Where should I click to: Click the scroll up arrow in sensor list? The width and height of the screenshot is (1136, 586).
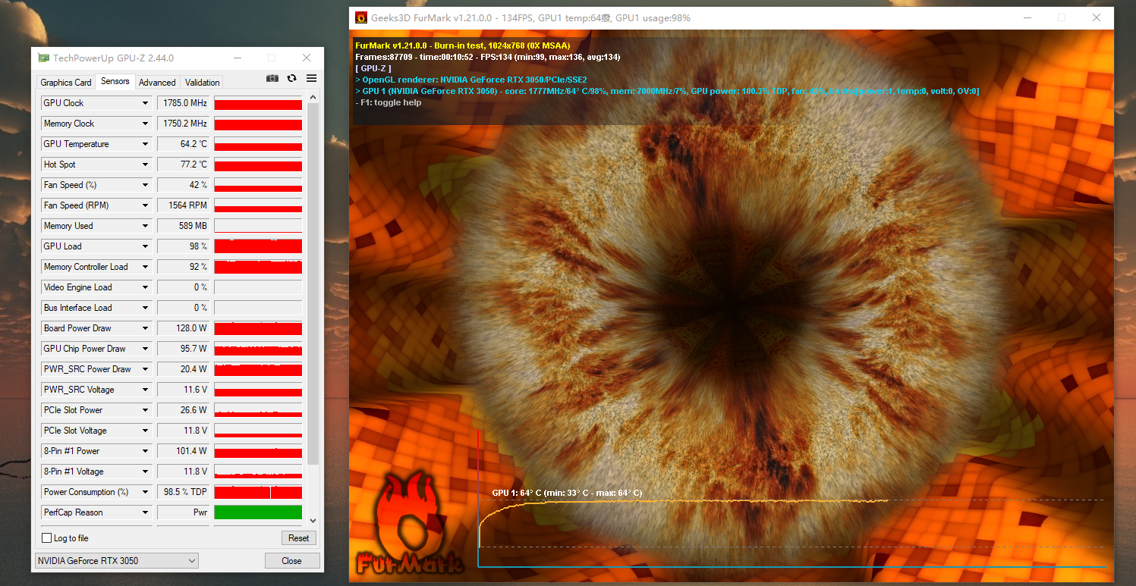pyautogui.click(x=313, y=97)
